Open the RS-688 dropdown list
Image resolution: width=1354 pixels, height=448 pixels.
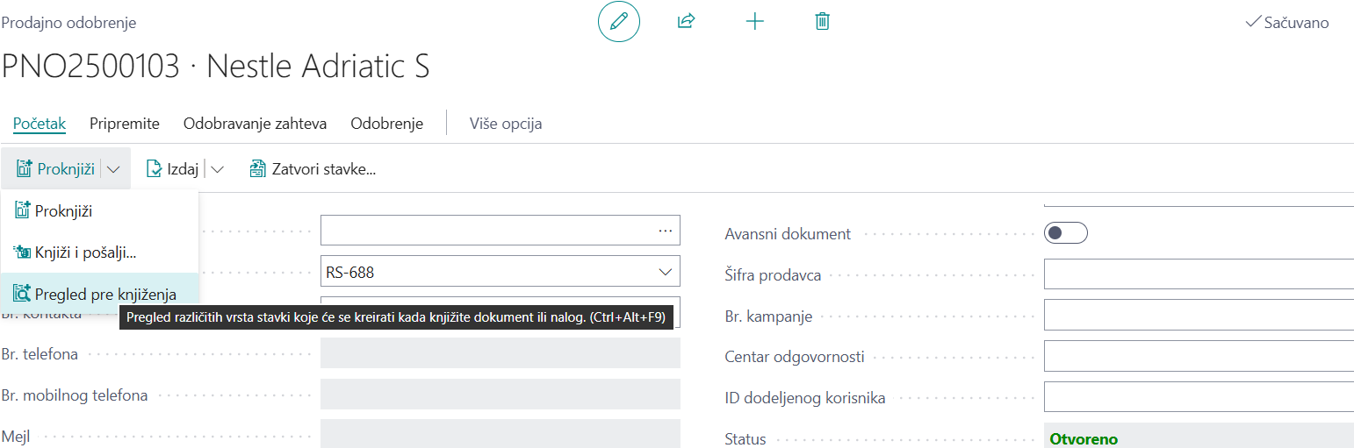(x=665, y=272)
